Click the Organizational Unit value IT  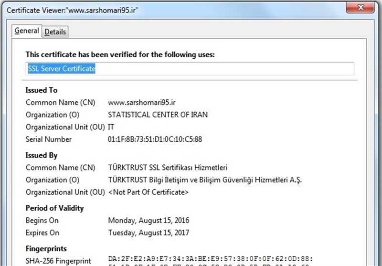pos(111,127)
